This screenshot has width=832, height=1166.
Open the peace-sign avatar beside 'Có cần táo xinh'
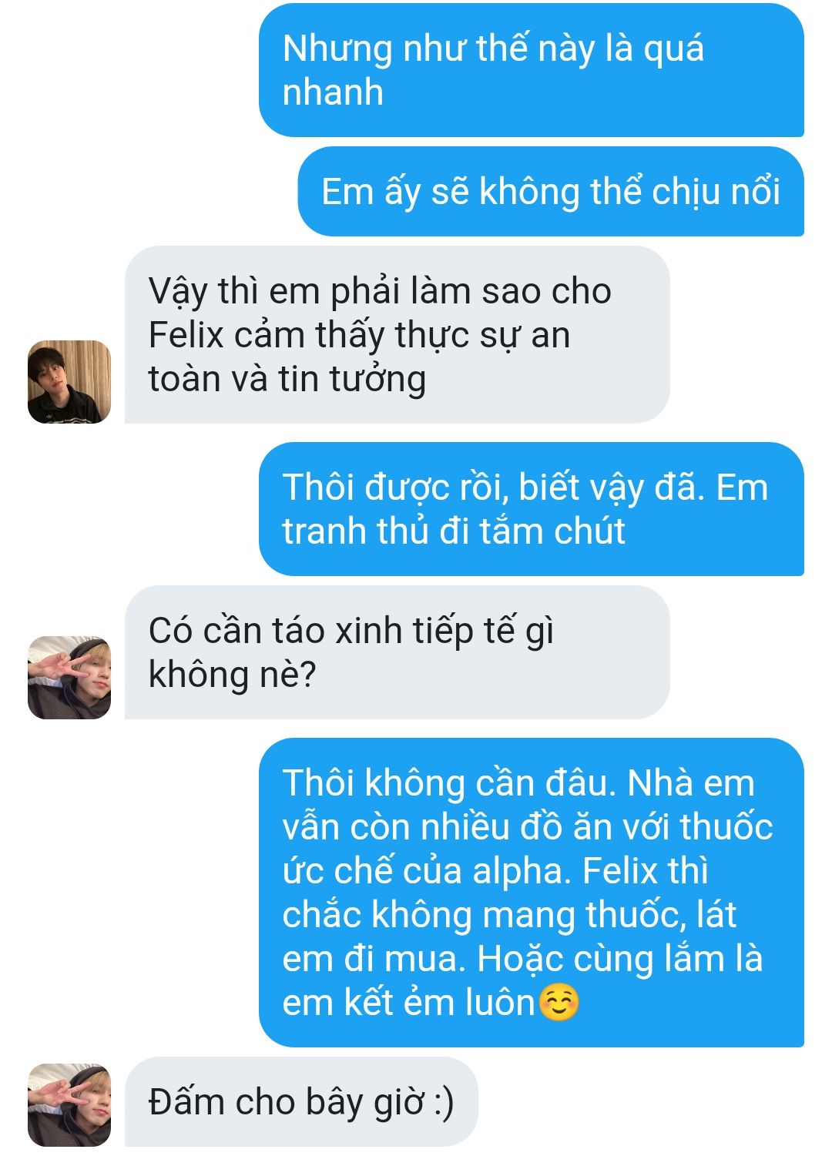69,678
